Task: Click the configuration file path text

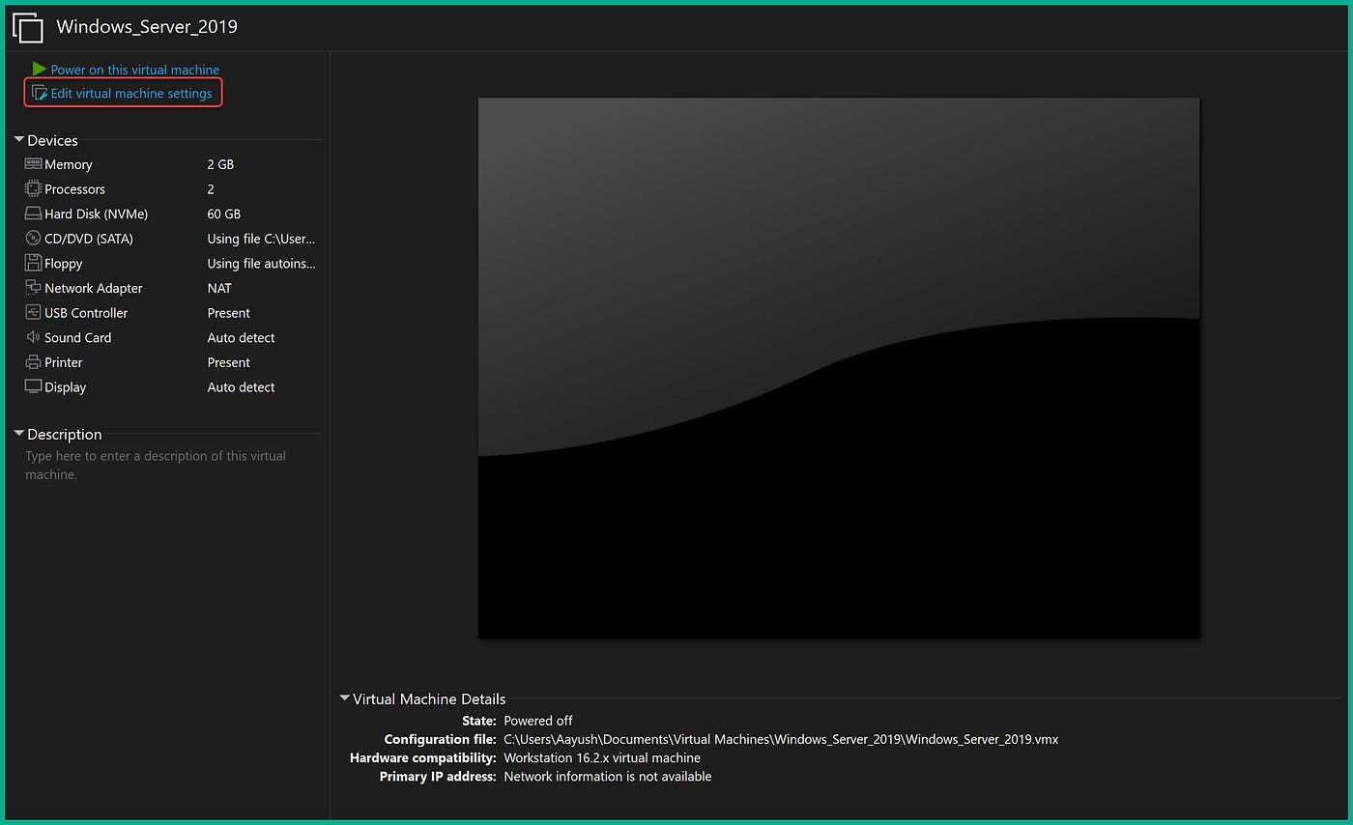Action: point(781,739)
